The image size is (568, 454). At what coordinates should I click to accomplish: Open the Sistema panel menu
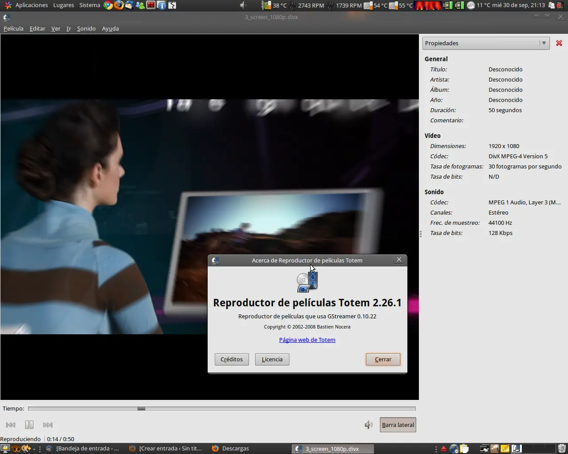pos(90,5)
